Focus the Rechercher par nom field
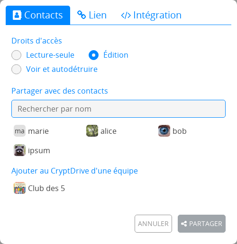This screenshot has width=237, height=244. [118, 109]
